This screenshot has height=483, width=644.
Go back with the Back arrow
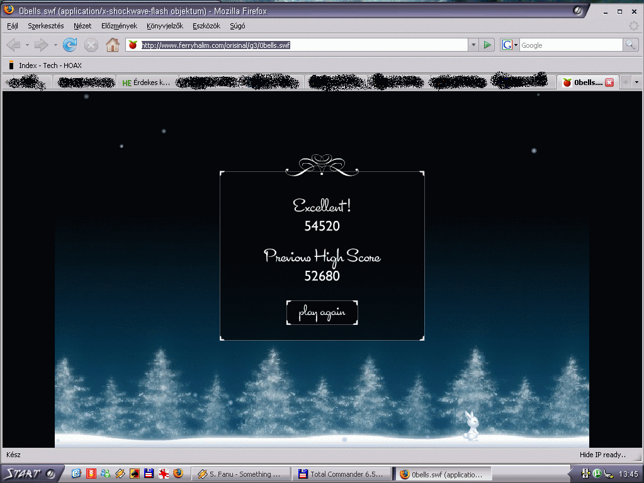14,45
